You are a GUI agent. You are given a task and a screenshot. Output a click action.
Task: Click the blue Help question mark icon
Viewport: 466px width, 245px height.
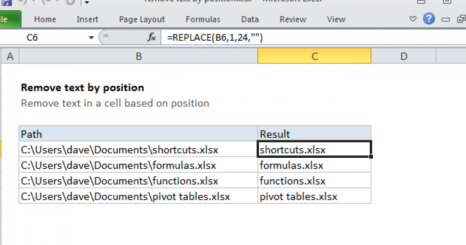tap(429, 19)
